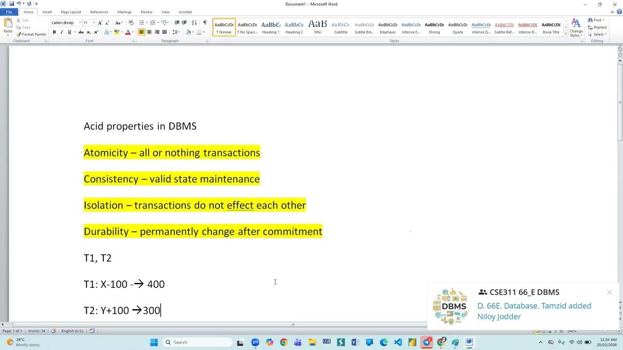Switch to the Acrobat tab
This screenshot has width=623, height=350.
tap(185, 12)
